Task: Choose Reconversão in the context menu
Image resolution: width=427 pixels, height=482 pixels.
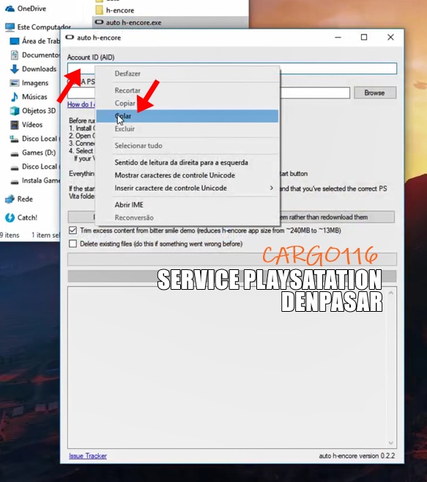Action: (187, 218)
